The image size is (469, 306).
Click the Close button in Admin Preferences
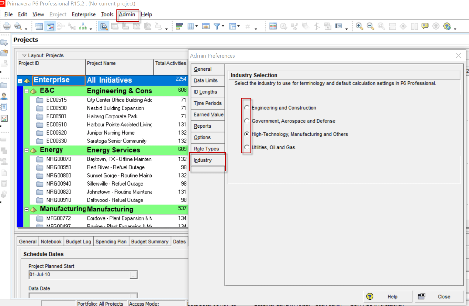[440, 297]
